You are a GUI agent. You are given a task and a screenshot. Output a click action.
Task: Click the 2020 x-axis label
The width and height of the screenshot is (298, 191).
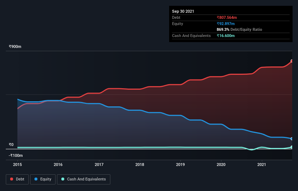pyautogui.click(x=221, y=164)
